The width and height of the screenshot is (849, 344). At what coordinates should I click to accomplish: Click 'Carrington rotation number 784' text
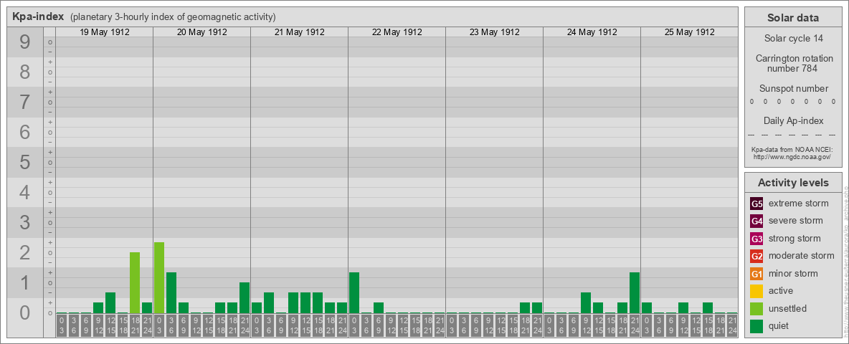point(793,63)
